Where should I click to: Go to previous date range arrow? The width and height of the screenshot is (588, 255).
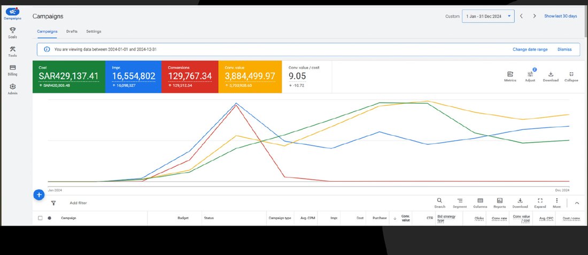[521, 16]
